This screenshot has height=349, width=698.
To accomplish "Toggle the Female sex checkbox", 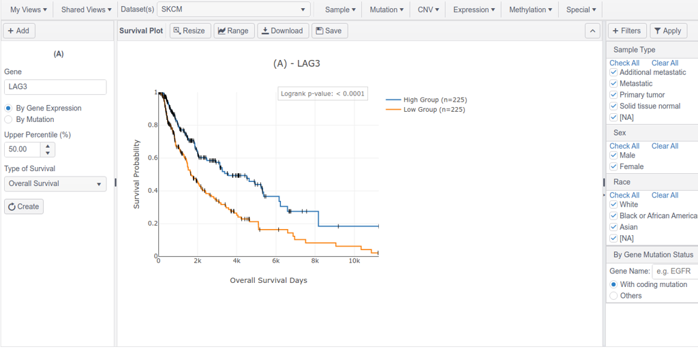I will coord(613,166).
